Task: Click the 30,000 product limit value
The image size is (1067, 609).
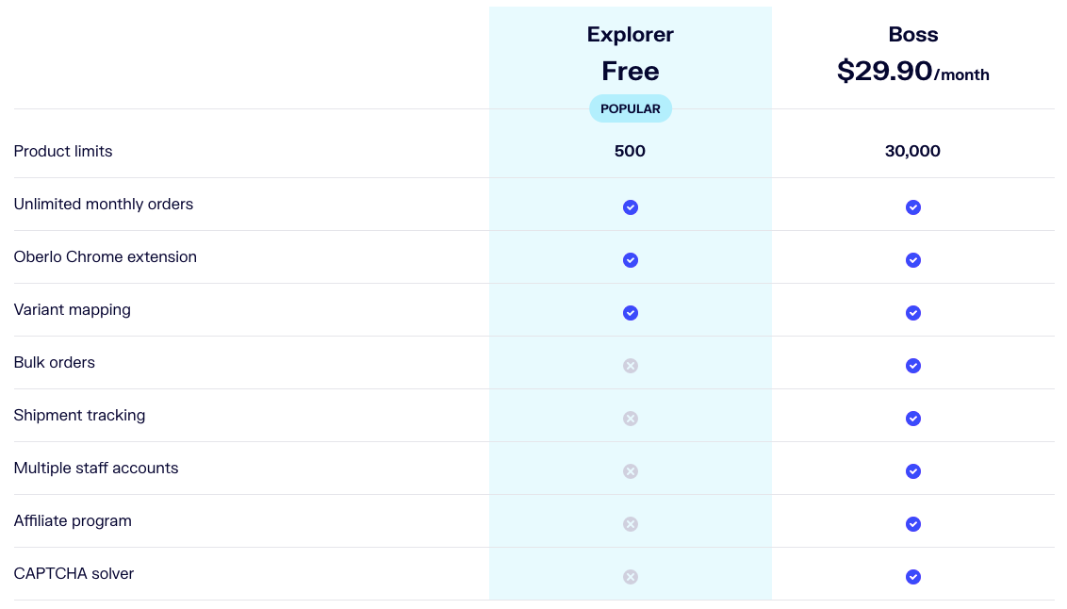Action: pos(912,151)
